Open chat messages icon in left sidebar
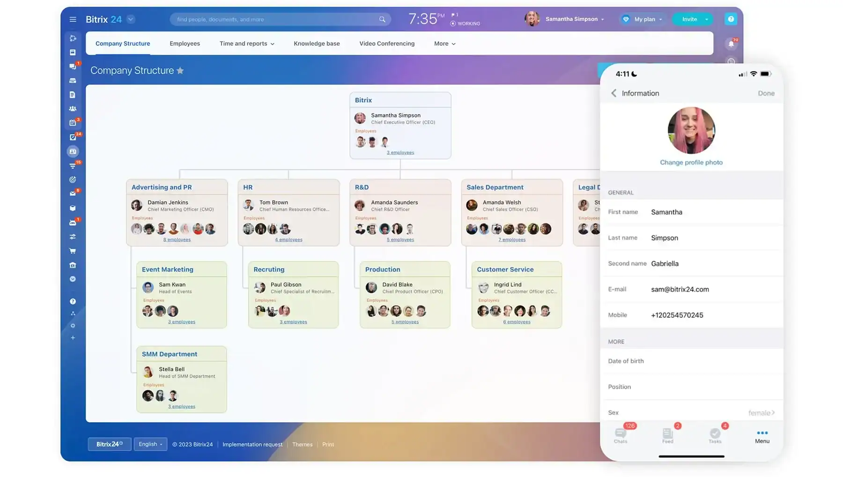The width and height of the screenshot is (843, 477). [73, 66]
